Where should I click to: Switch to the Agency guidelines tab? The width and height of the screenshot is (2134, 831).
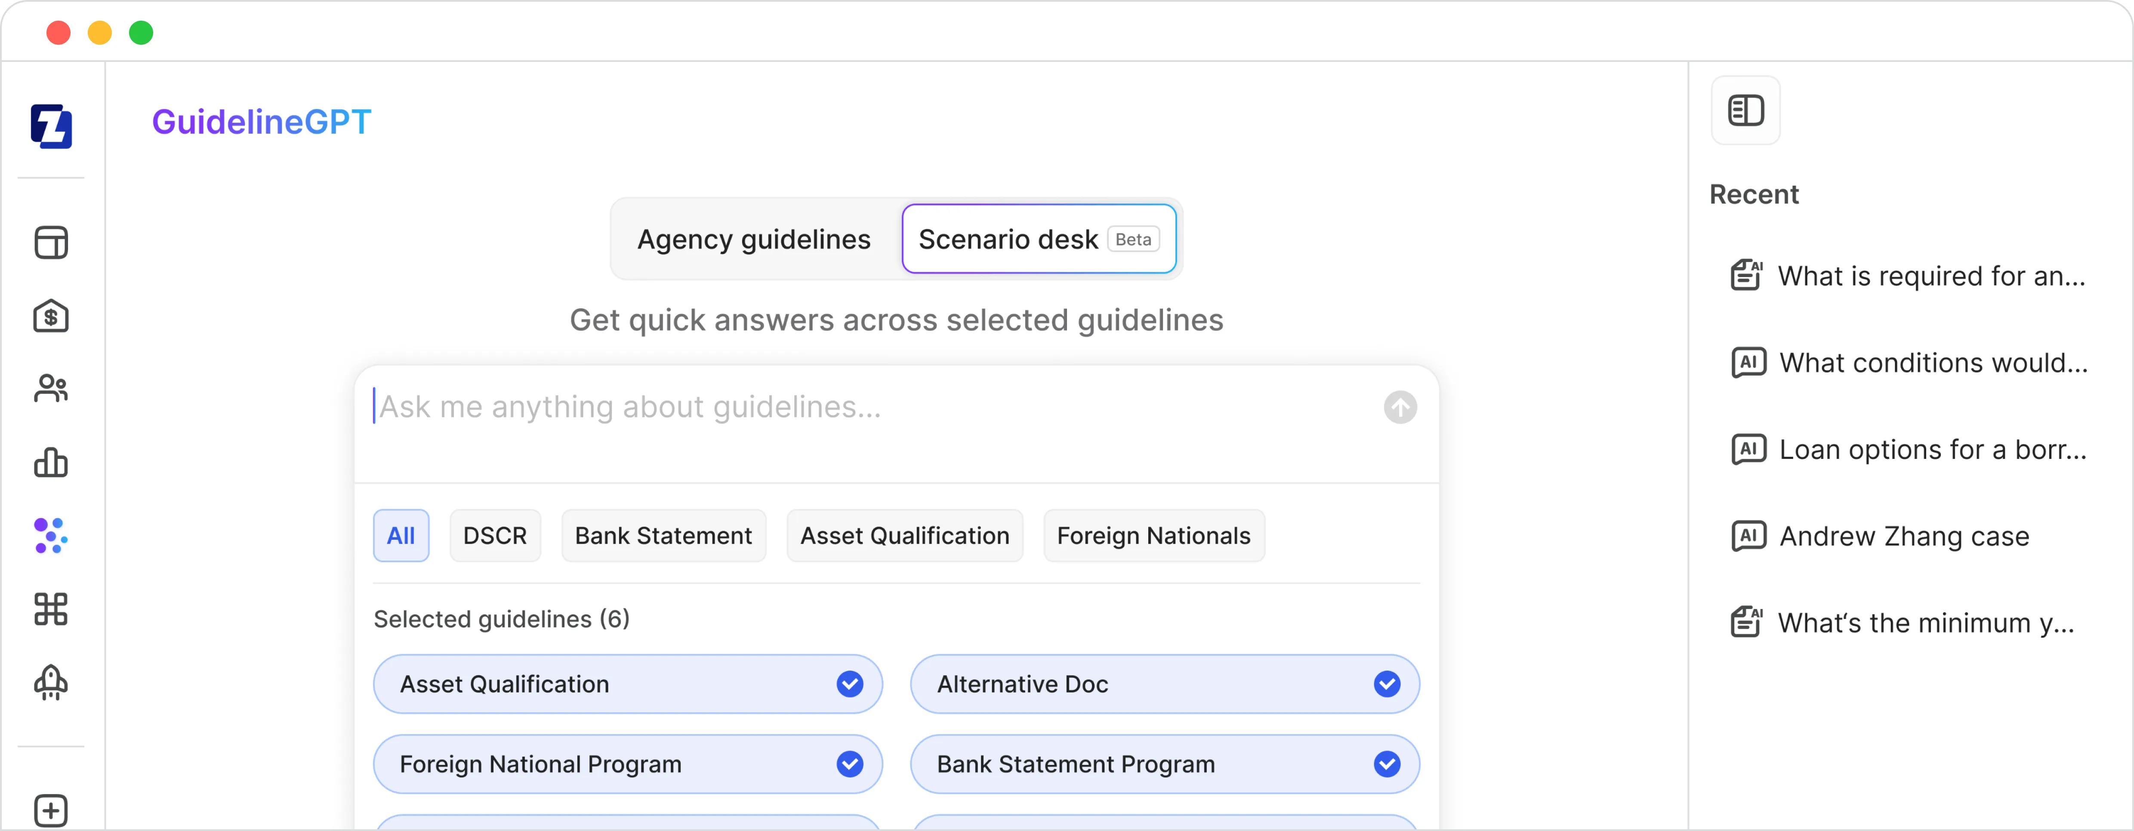pyautogui.click(x=753, y=239)
